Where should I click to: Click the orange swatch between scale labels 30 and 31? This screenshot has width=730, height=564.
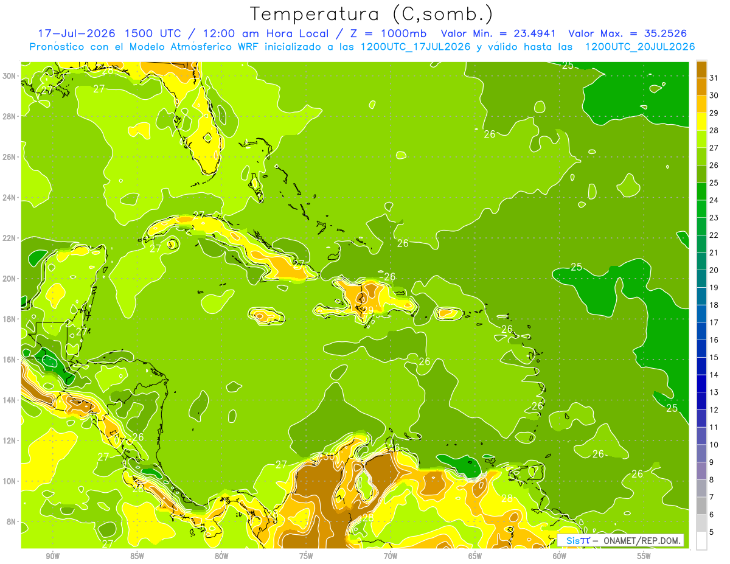pos(701,86)
